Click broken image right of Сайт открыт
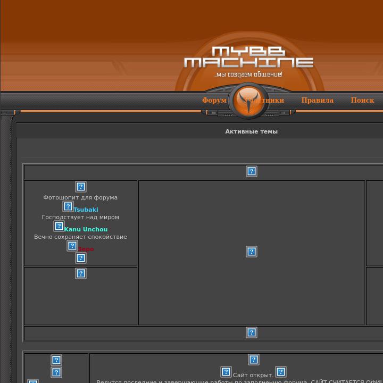Viewport: 383px width, 383px height. click(281, 372)
